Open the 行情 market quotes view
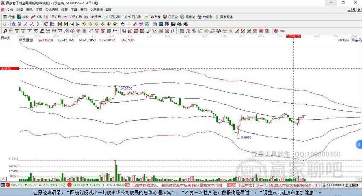Image resolution: width=362 pixels, height=196 pixels. point(8,17)
